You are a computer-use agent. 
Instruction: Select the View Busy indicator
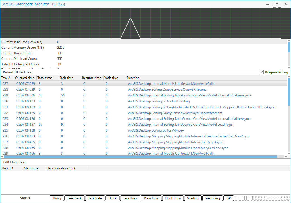click(151, 198)
